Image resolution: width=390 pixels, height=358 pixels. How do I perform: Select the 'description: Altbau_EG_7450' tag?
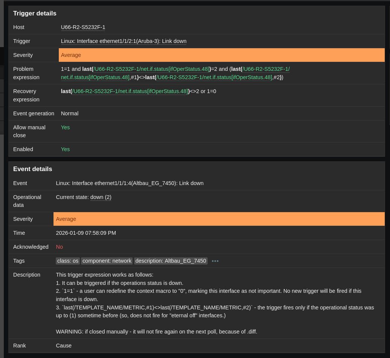(x=171, y=261)
